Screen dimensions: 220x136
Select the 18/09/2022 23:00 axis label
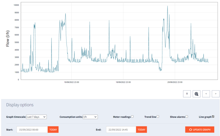(123, 82)
